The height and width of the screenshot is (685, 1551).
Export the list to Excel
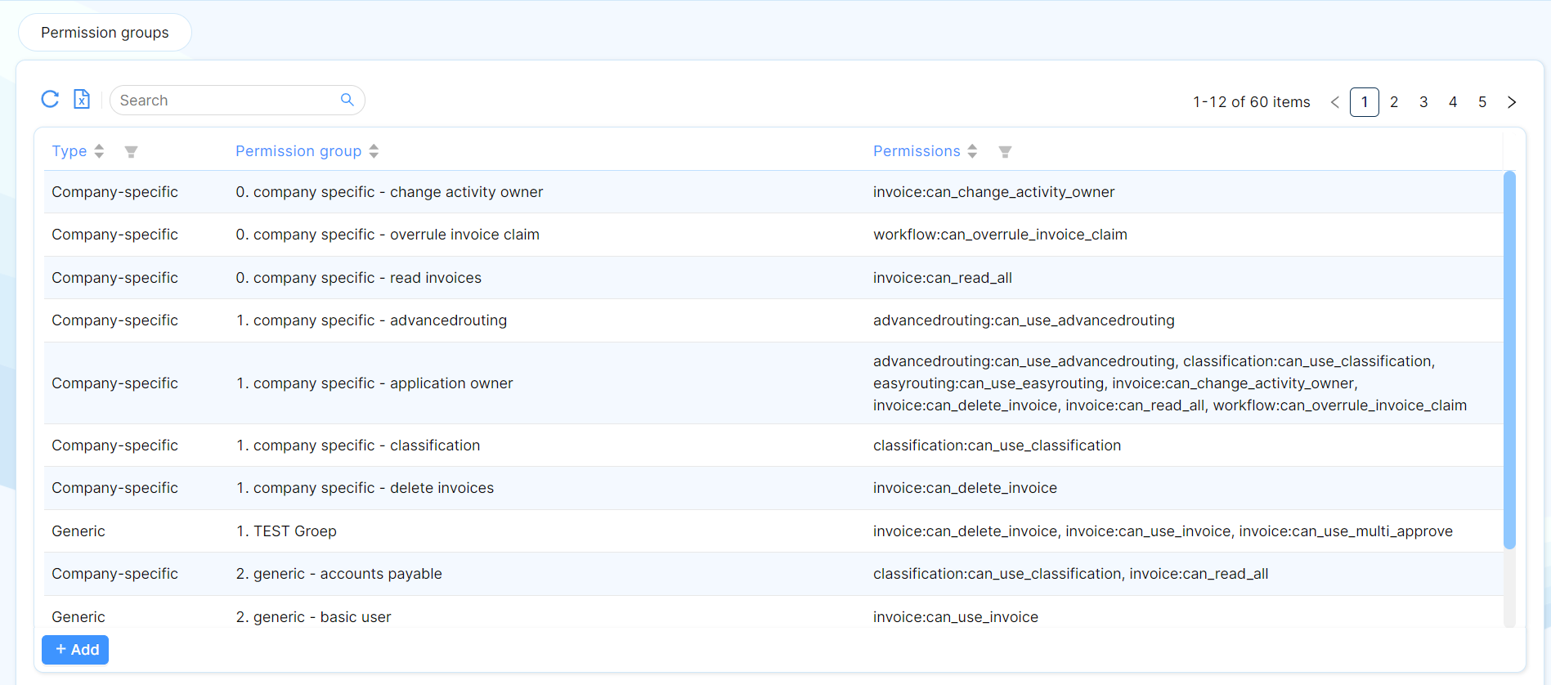(x=82, y=100)
